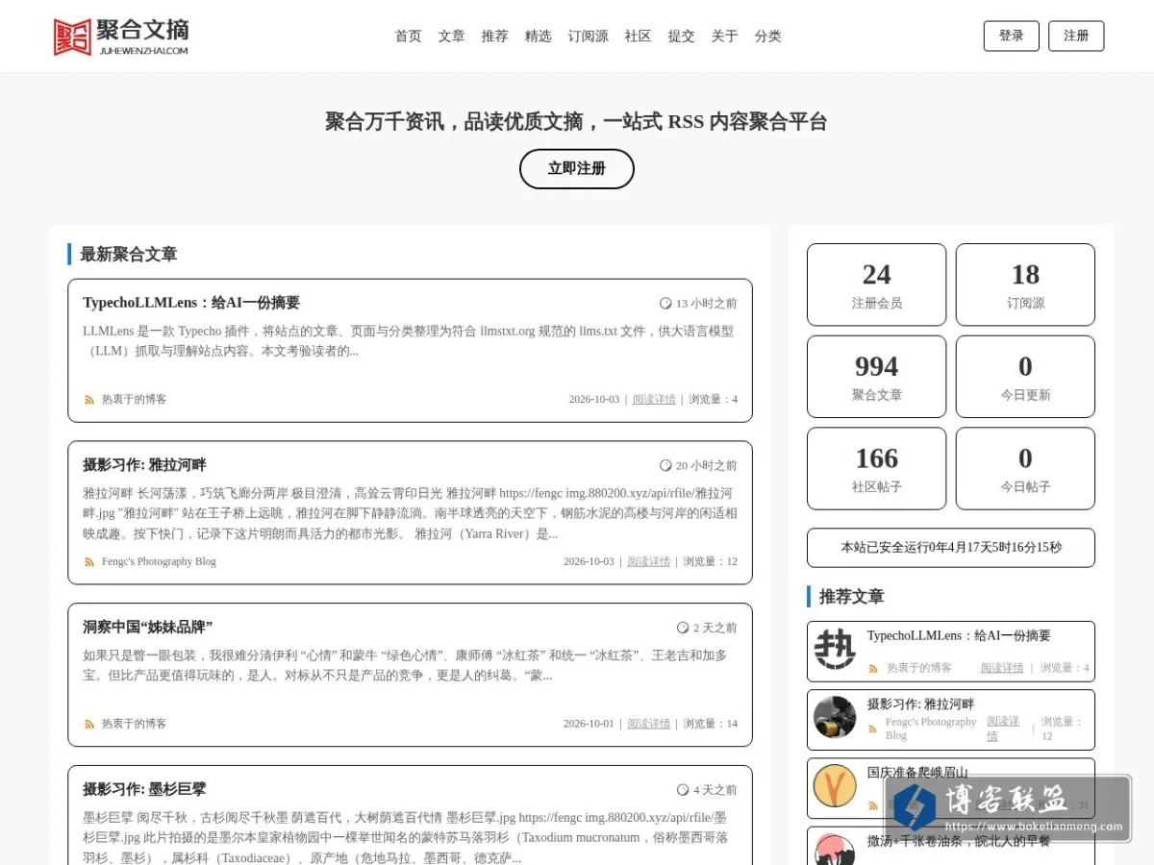Open recommended article 国庆准备爬峨眉山

pos(917,773)
